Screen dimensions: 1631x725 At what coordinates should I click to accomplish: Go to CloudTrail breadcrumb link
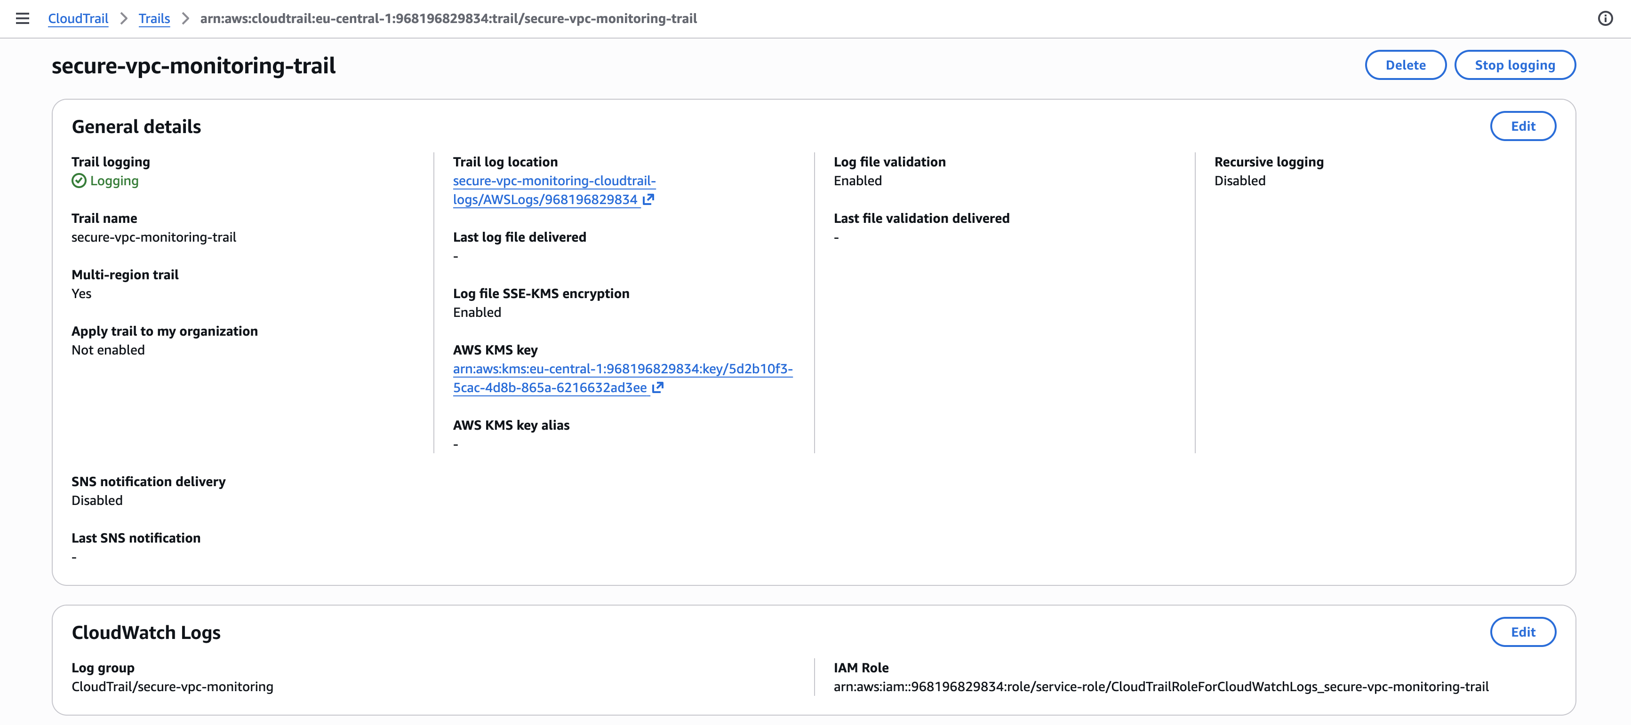[x=79, y=18]
